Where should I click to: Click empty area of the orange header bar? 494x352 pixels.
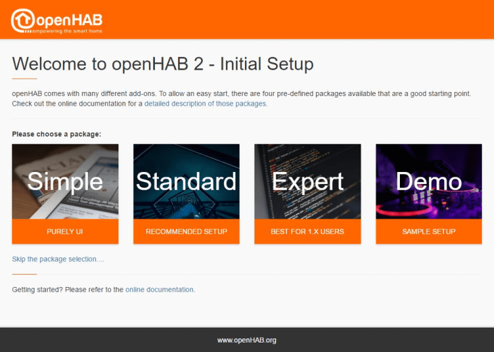[305, 19]
